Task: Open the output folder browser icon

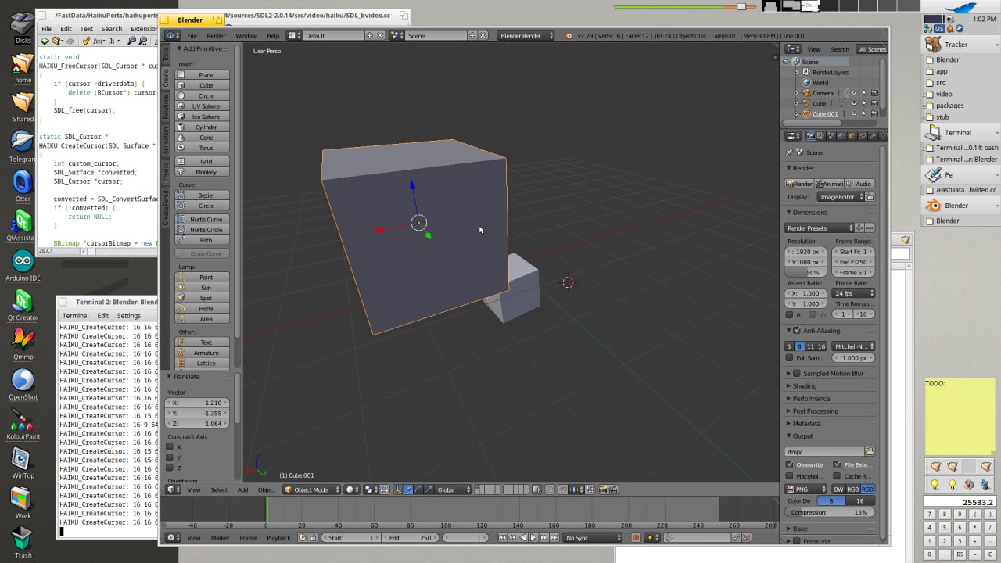Action: (x=870, y=452)
